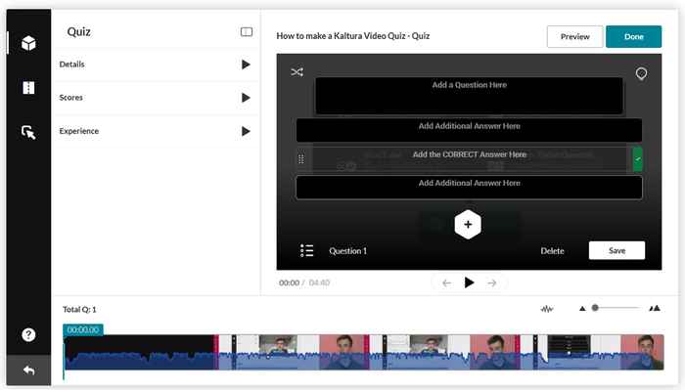Open the Quiz tab cube icon
Screen dimensions: 685x390
(28, 43)
